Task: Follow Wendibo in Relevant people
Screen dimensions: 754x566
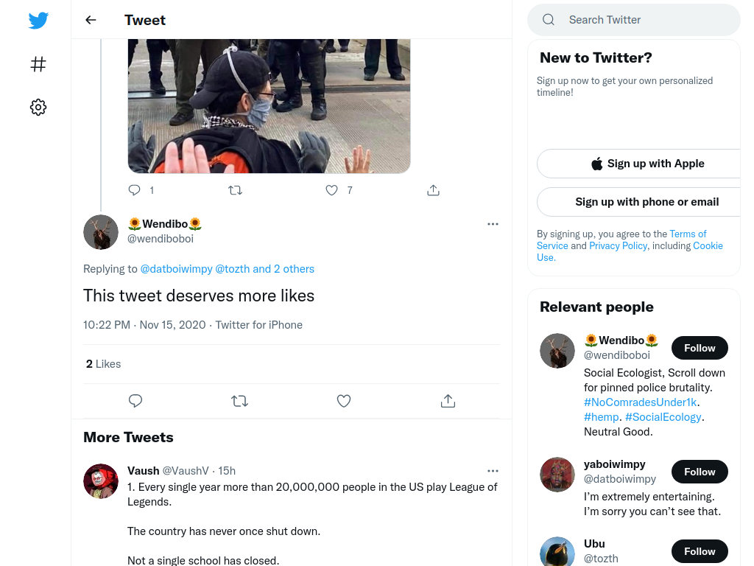Action: [700, 348]
